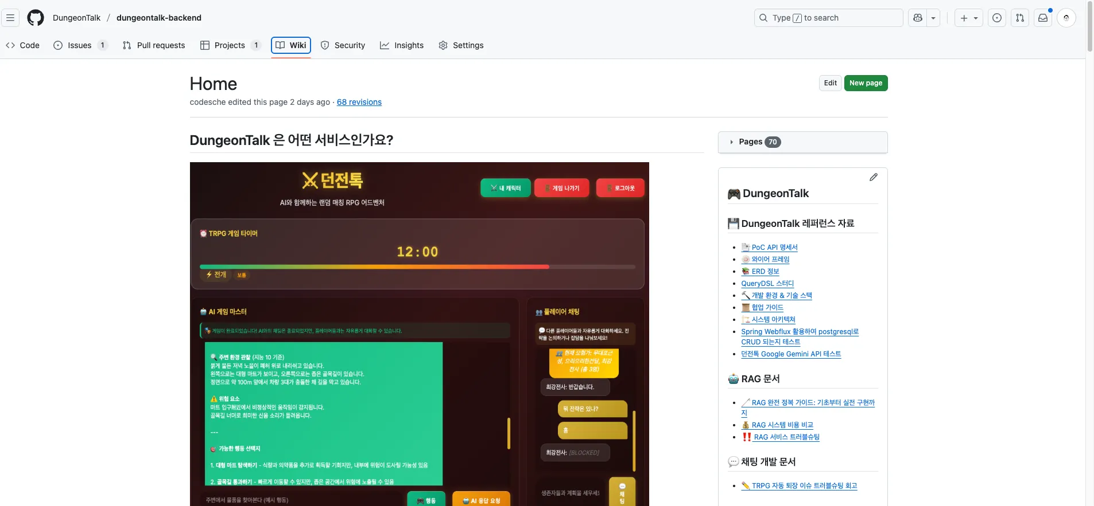The height and width of the screenshot is (506, 1094).
Task: Open the notifications inbox
Action: [x=1043, y=18]
